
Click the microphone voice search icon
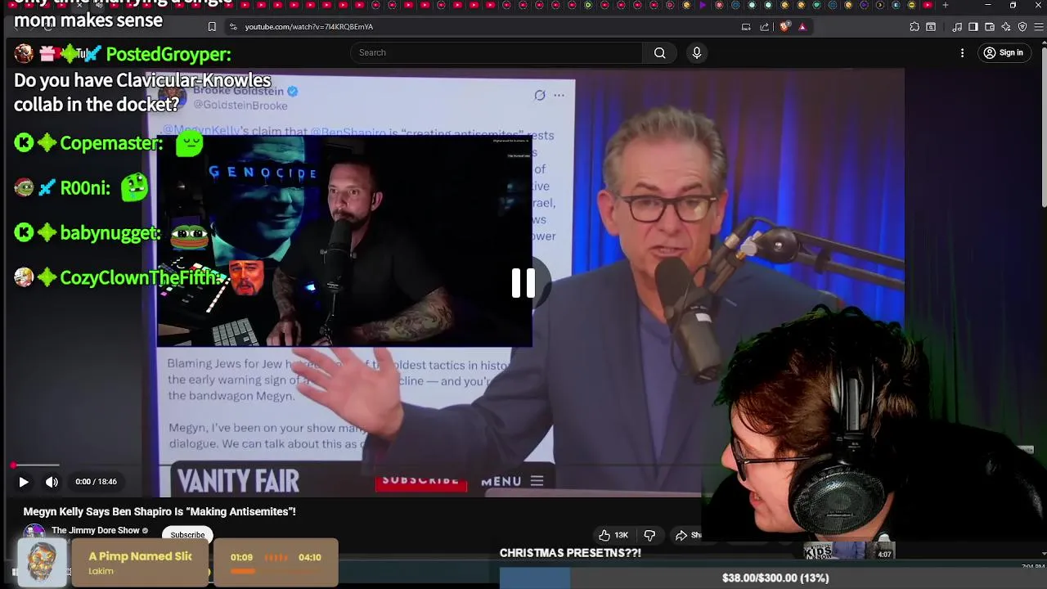coord(696,52)
